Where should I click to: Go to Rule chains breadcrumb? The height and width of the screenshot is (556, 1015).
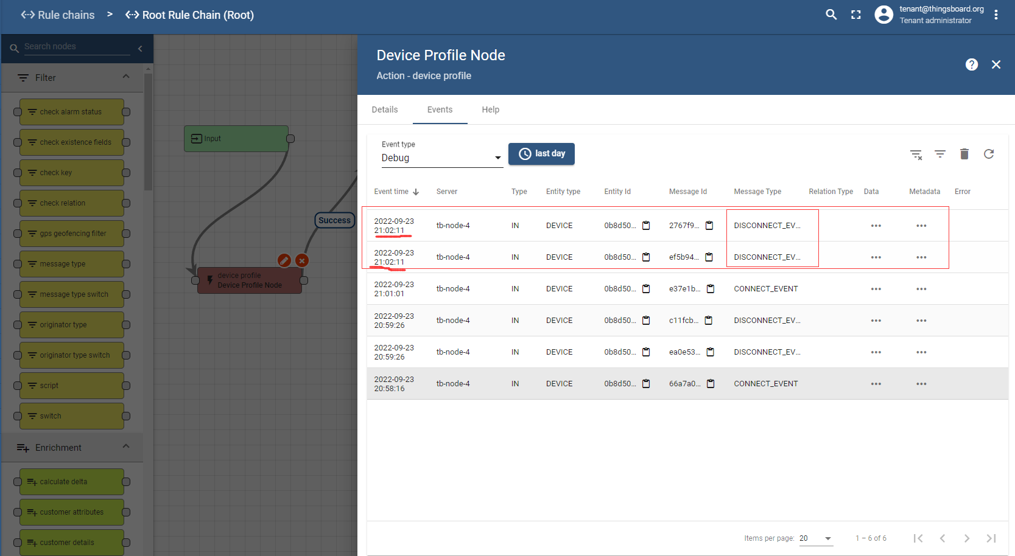(58, 15)
